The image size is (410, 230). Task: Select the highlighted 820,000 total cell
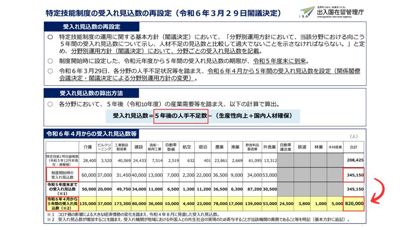[354, 203]
